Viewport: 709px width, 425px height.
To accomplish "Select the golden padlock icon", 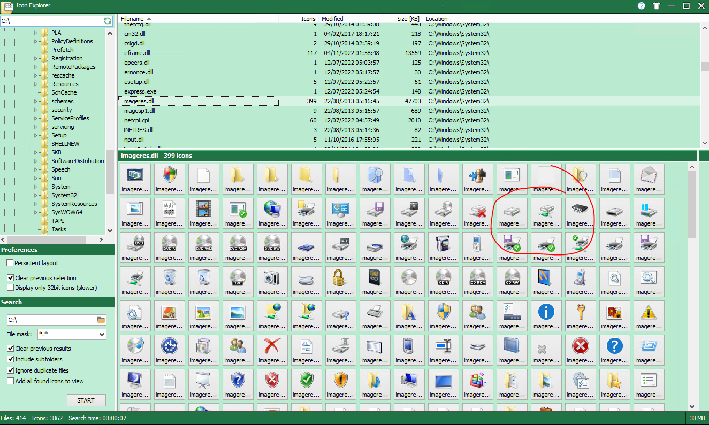I will [x=340, y=282].
